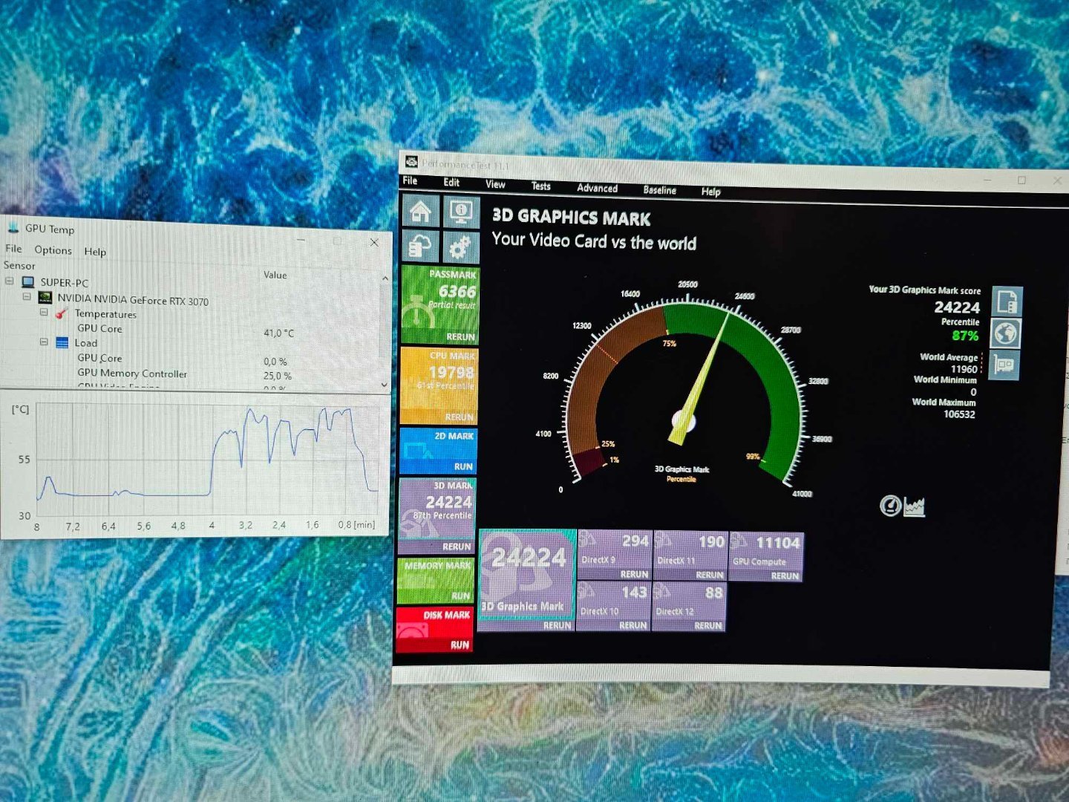Click scroll down arrow in GPU Temp sensor list
Screen dimensions: 1069x802
point(385,384)
